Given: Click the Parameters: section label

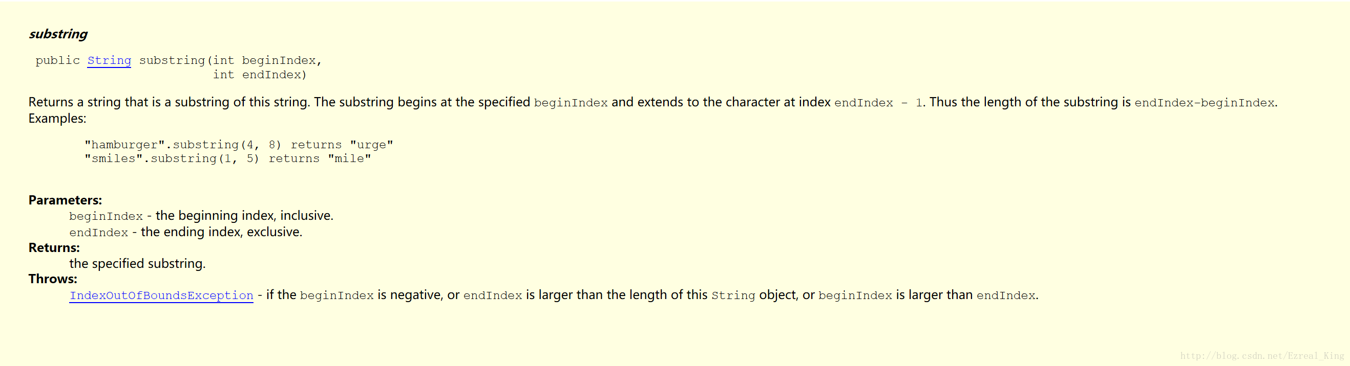Looking at the screenshot, I should click(x=65, y=200).
